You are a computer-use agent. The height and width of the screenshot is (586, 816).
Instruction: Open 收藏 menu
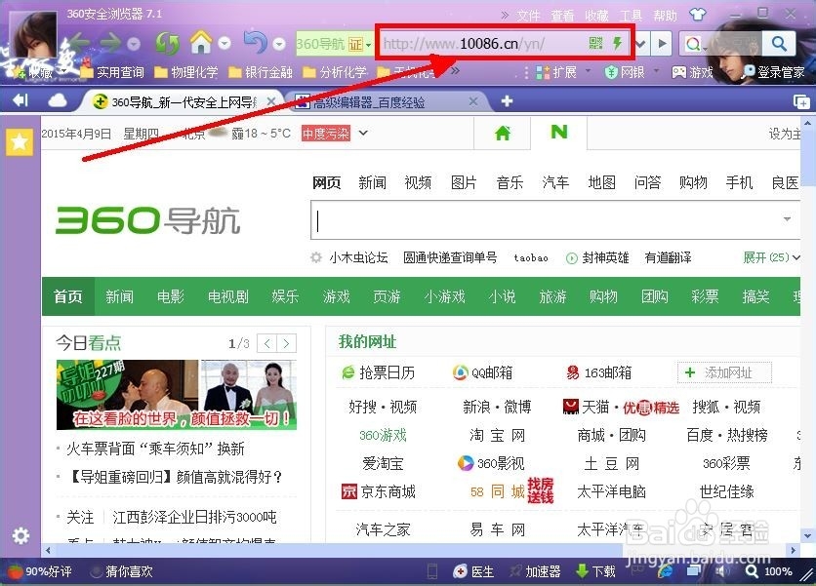pyautogui.click(x=596, y=16)
